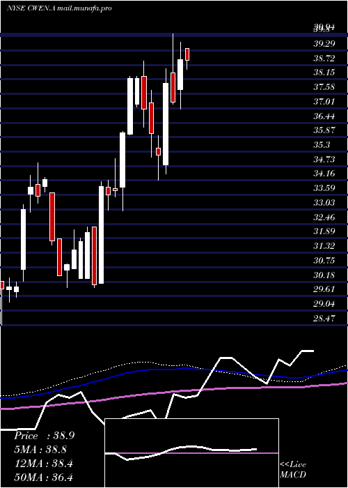Image resolution: width=348 pixels, height=488 pixels.
Task: Click the tallest white candlestick rising from 30.18
Action: pyautogui.click(x=102, y=235)
